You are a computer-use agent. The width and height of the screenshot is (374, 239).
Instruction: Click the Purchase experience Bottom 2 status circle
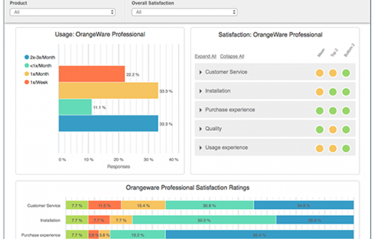tap(346, 111)
